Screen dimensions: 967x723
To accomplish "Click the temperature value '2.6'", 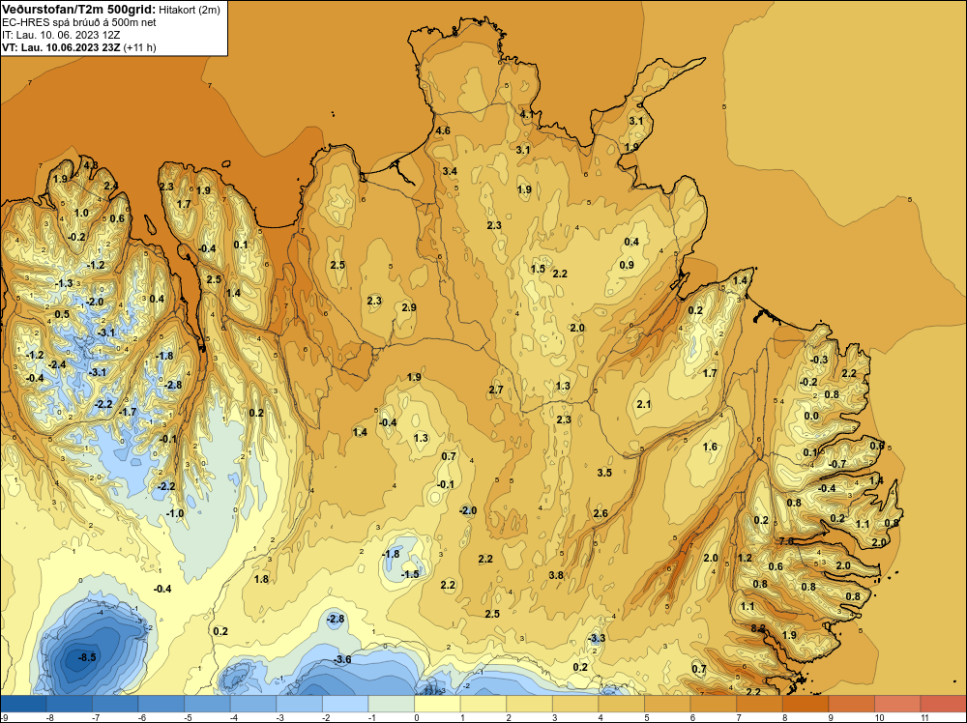I will (601, 513).
